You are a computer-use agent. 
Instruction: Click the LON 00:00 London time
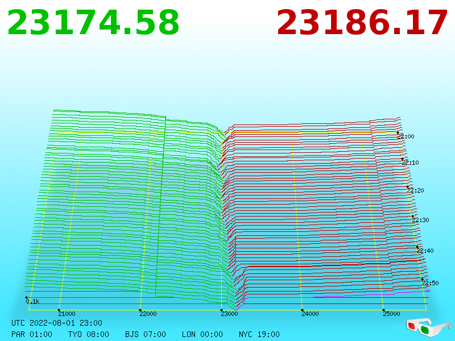202,334
